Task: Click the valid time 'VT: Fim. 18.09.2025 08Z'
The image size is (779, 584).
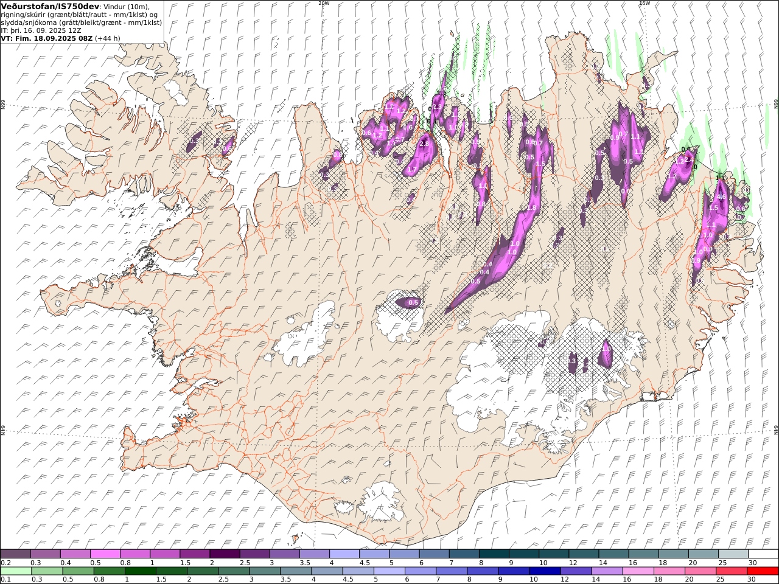Action: [47, 38]
